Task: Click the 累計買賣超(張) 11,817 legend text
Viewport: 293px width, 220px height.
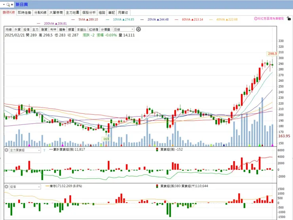Action: (69, 149)
